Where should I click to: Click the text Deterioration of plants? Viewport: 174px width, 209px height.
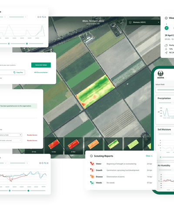(116, 177)
